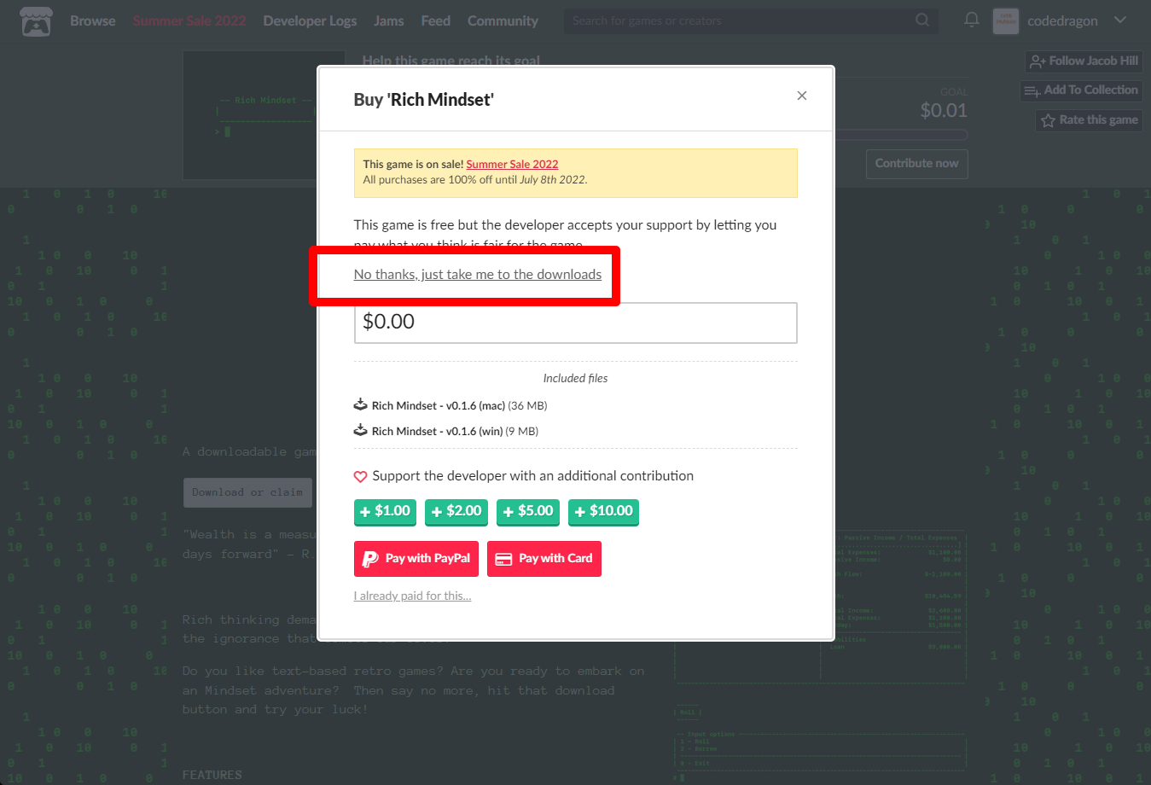Click I already paid for this link
Image resolution: width=1151 pixels, height=785 pixels.
pos(413,596)
